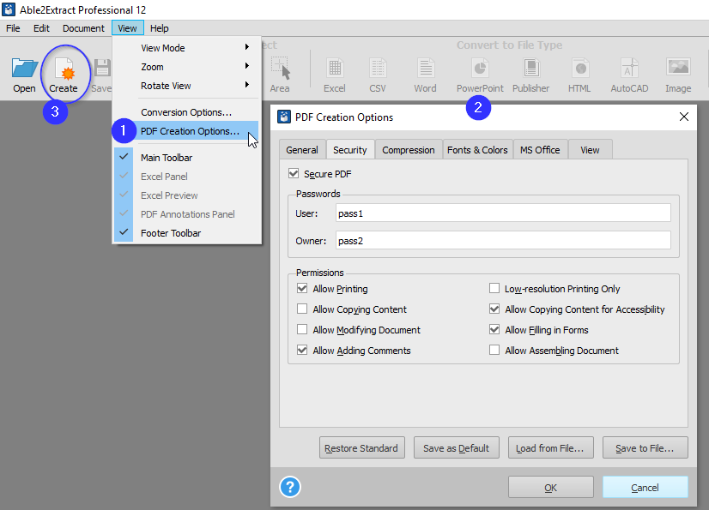Focus the Owner password field
The width and height of the screenshot is (709, 510).
tap(503, 240)
